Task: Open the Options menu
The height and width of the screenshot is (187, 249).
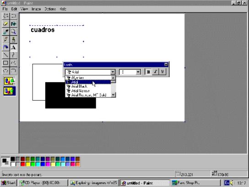Action: (50, 9)
